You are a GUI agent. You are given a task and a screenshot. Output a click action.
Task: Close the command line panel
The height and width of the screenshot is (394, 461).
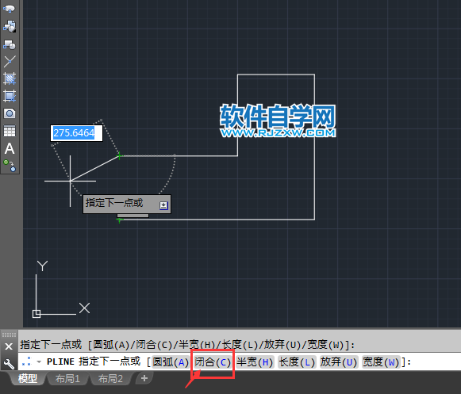click(x=9, y=346)
